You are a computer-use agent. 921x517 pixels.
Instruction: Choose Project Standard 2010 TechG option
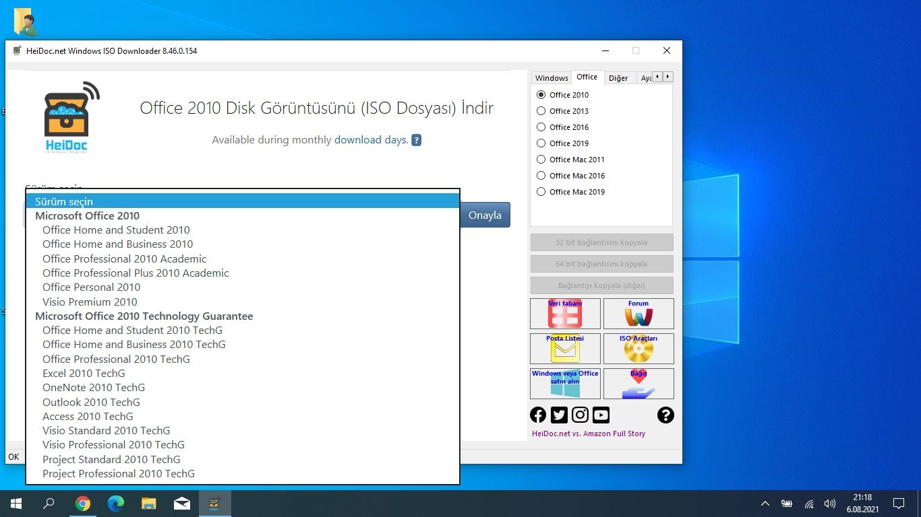(x=243, y=460)
